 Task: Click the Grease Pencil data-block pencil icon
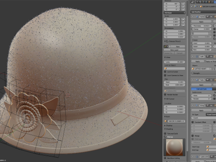(166, 46)
